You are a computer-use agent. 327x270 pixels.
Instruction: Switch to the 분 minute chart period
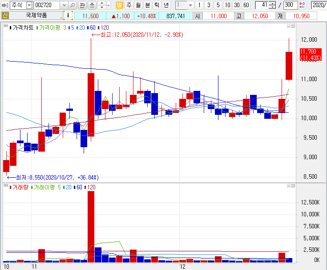click(x=147, y=5)
